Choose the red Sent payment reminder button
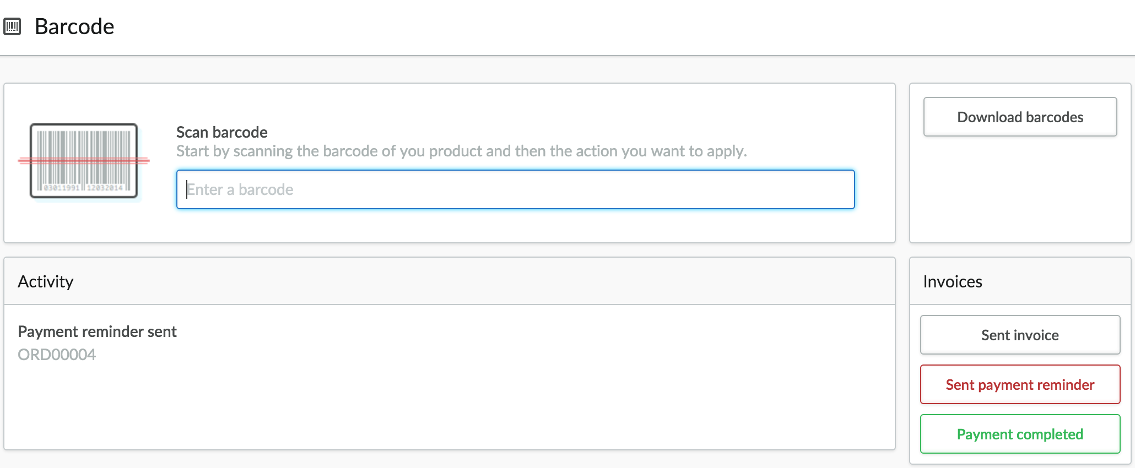The image size is (1135, 468). (x=1020, y=384)
